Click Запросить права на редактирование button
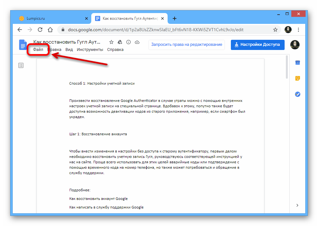The width and height of the screenshot is (318, 226). coord(187,45)
